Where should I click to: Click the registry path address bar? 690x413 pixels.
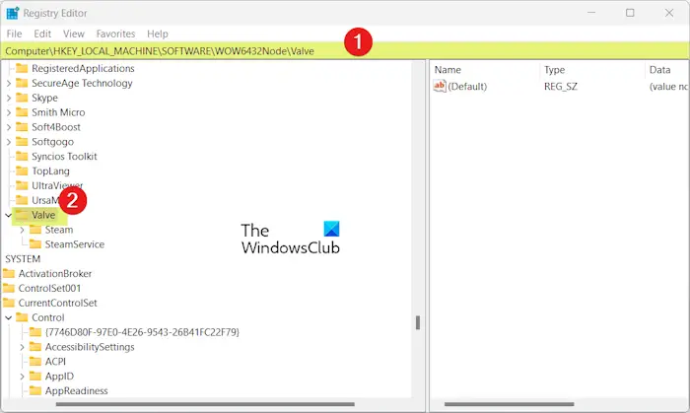pyautogui.click(x=345, y=51)
